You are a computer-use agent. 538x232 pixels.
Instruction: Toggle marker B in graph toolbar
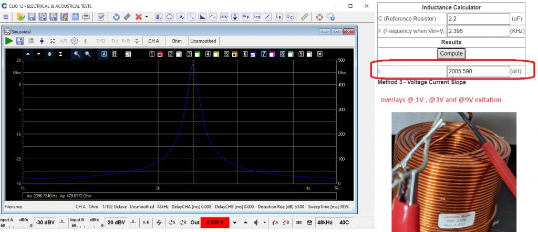115,54
